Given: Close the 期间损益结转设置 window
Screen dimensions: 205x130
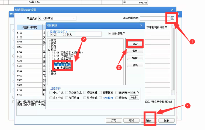Looking at the screenshot, I should 172,10.
